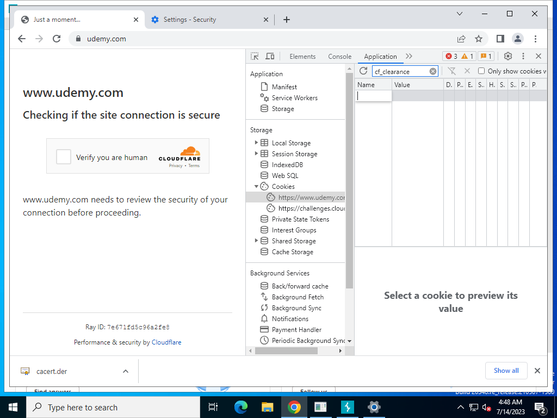Open Background Fetch service item

298,297
